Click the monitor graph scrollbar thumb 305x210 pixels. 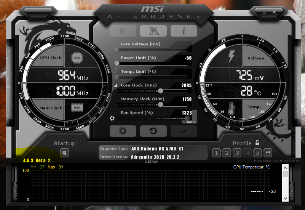coord(285,174)
